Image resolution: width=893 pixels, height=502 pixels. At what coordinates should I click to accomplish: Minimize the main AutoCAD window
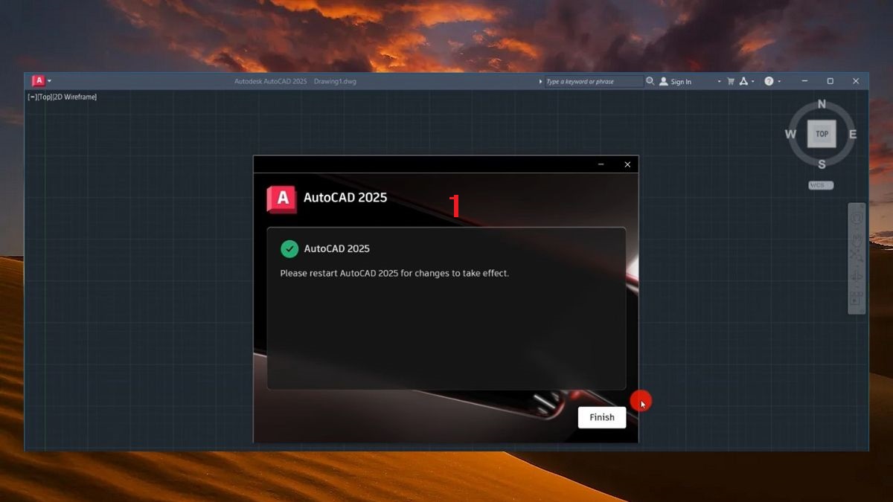click(804, 81)
